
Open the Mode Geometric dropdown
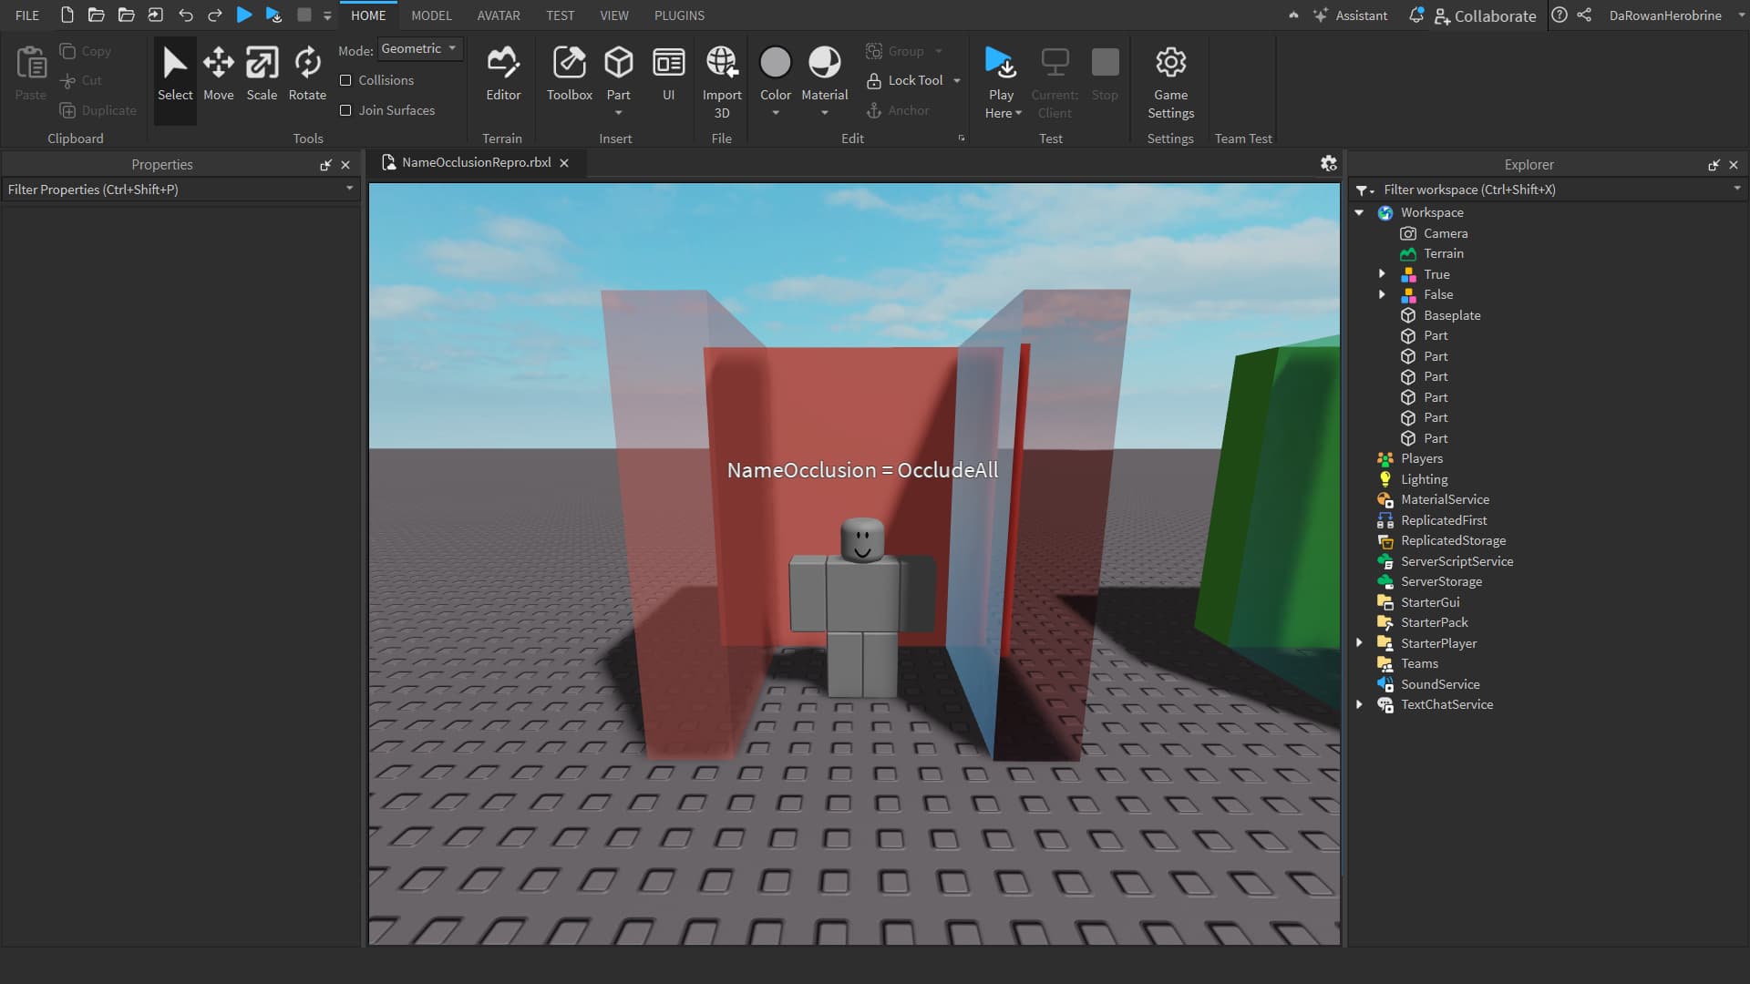click(419, 48)
